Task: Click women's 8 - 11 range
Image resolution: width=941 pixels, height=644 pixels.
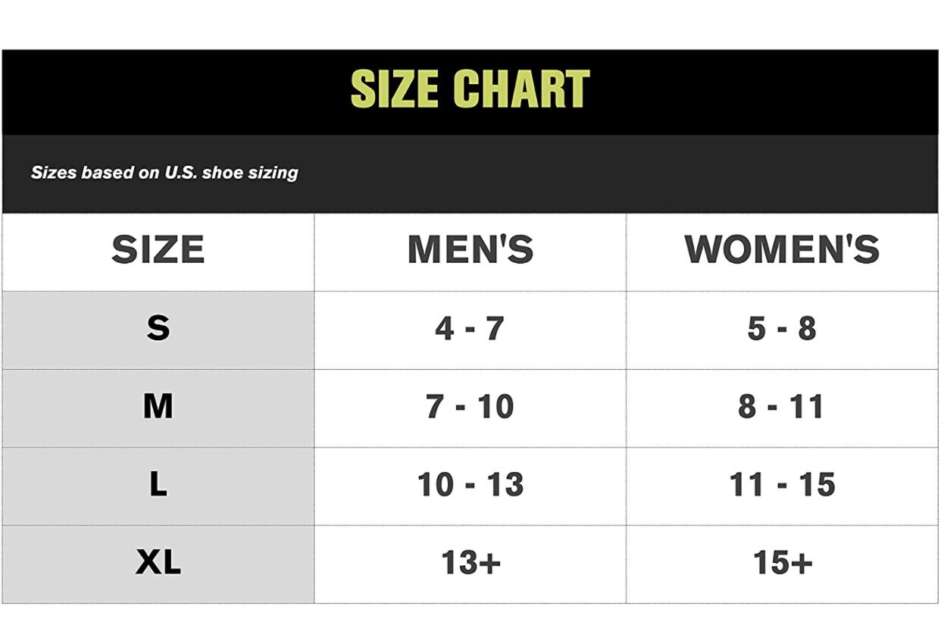Action: 782,407
